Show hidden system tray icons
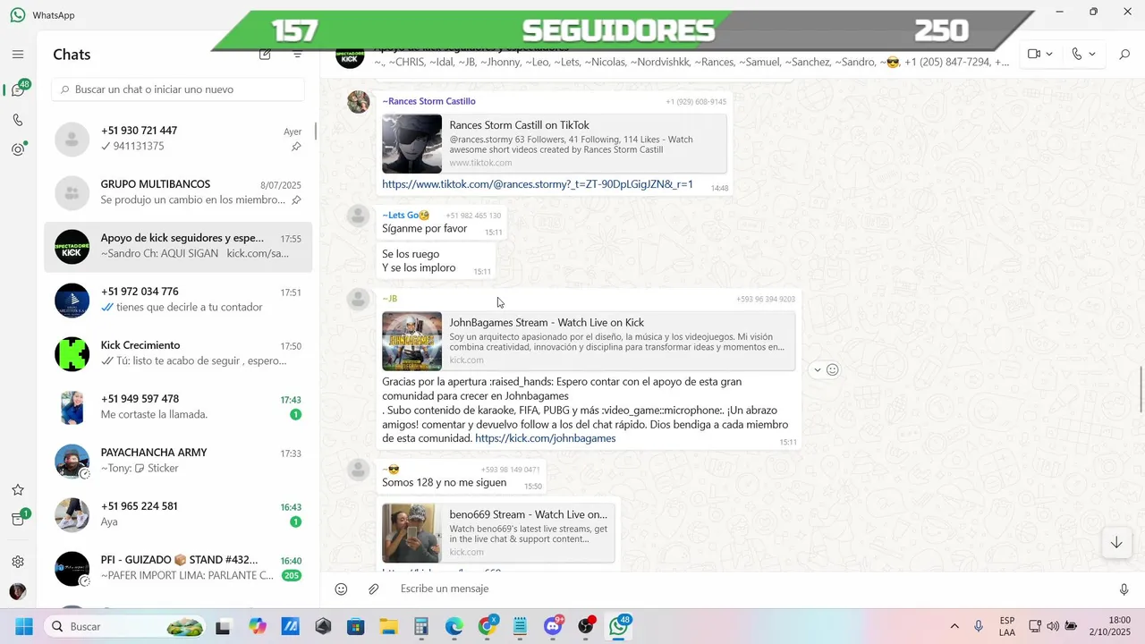 coord(954,626)
